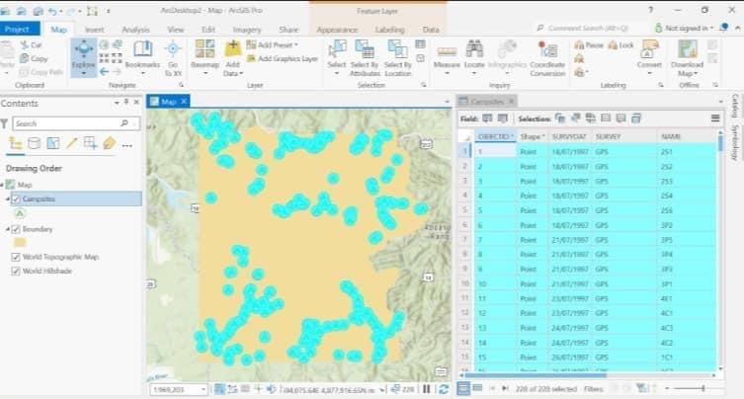
Task: Click Add Graphics Layer button
Action: point(283,59)
